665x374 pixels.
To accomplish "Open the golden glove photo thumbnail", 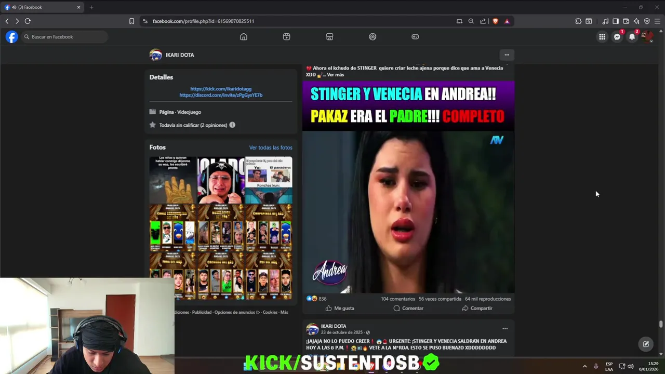I will tap(172, 180).
